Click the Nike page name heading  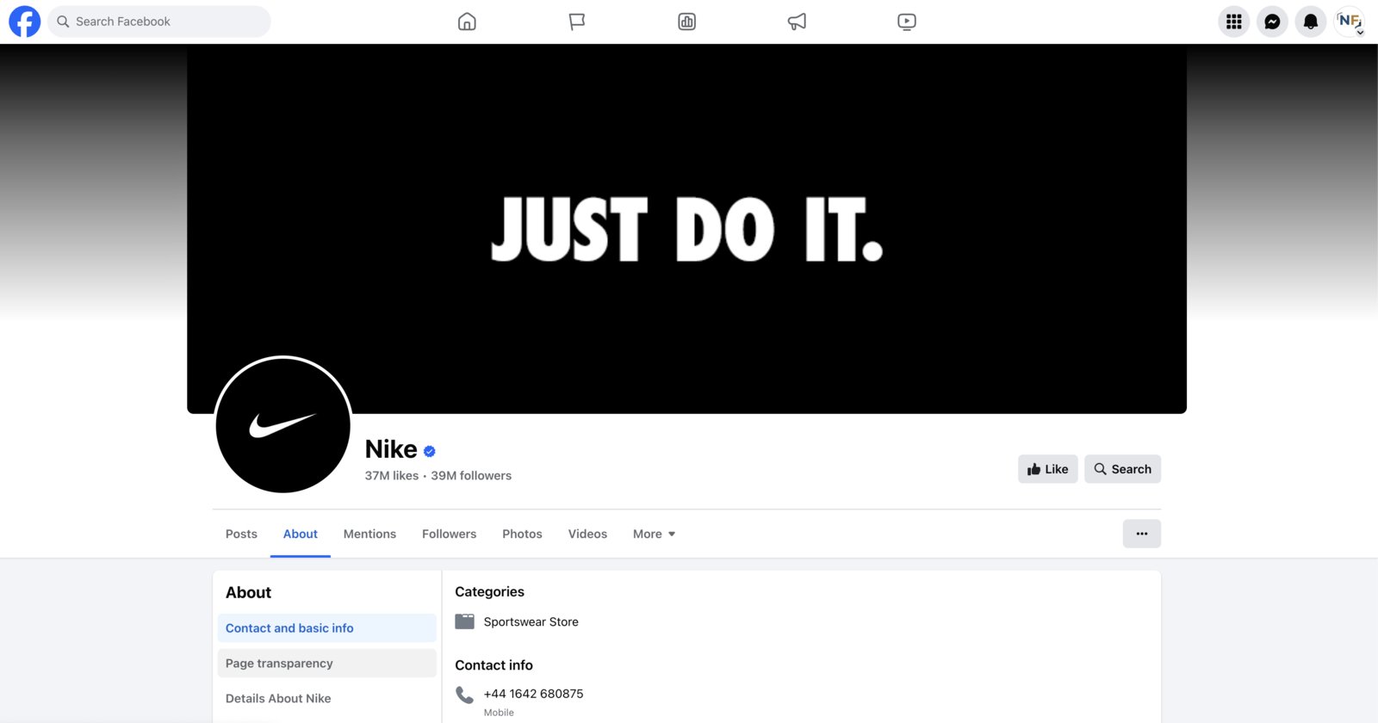click(x=391, y=449)
